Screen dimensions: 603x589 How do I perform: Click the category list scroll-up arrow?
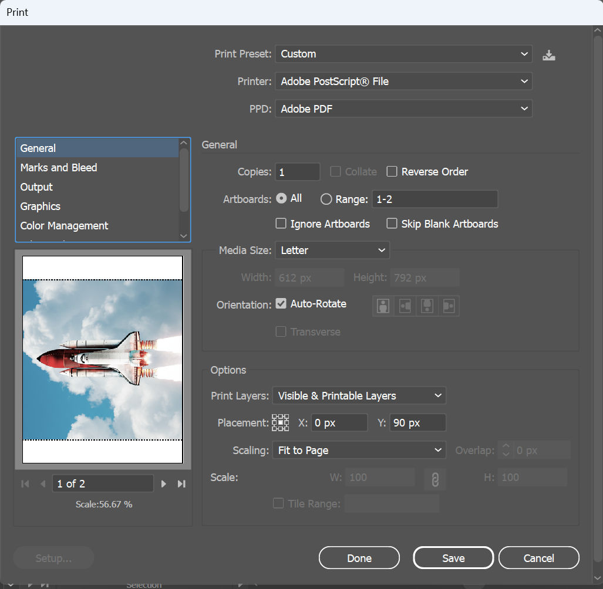click(x=184, y=143)
